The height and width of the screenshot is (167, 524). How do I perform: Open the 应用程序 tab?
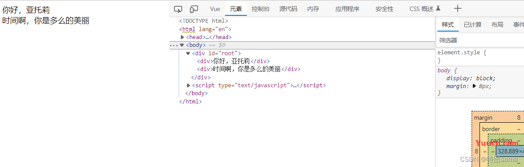click(347, 9)
